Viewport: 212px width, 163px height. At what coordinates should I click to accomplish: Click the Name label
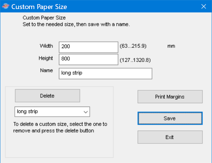click(46, 70)
